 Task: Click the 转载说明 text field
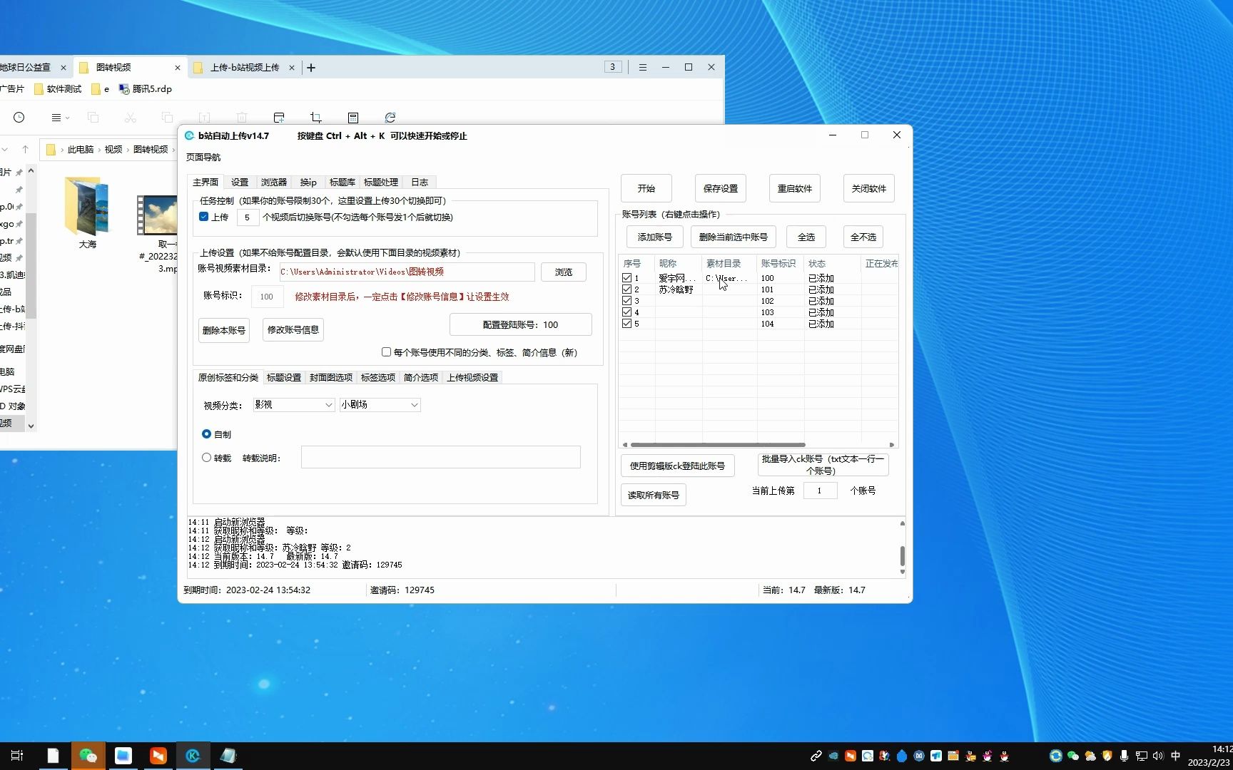pos(441,457)
